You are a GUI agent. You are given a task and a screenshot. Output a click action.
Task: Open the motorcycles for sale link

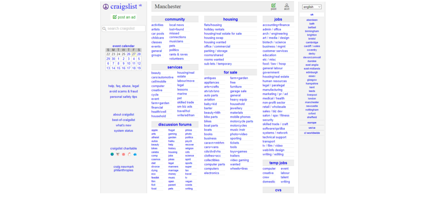coord(239,126)
